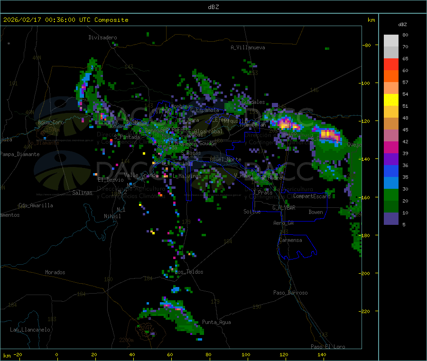The image size is (427, 361).
Task: Click the 0 km horizontal axis tick
Action: [56, 355]
